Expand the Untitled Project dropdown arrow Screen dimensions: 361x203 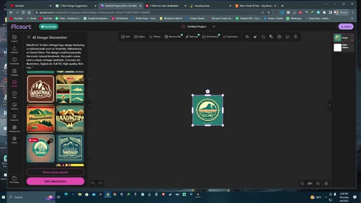pos(214,27)
